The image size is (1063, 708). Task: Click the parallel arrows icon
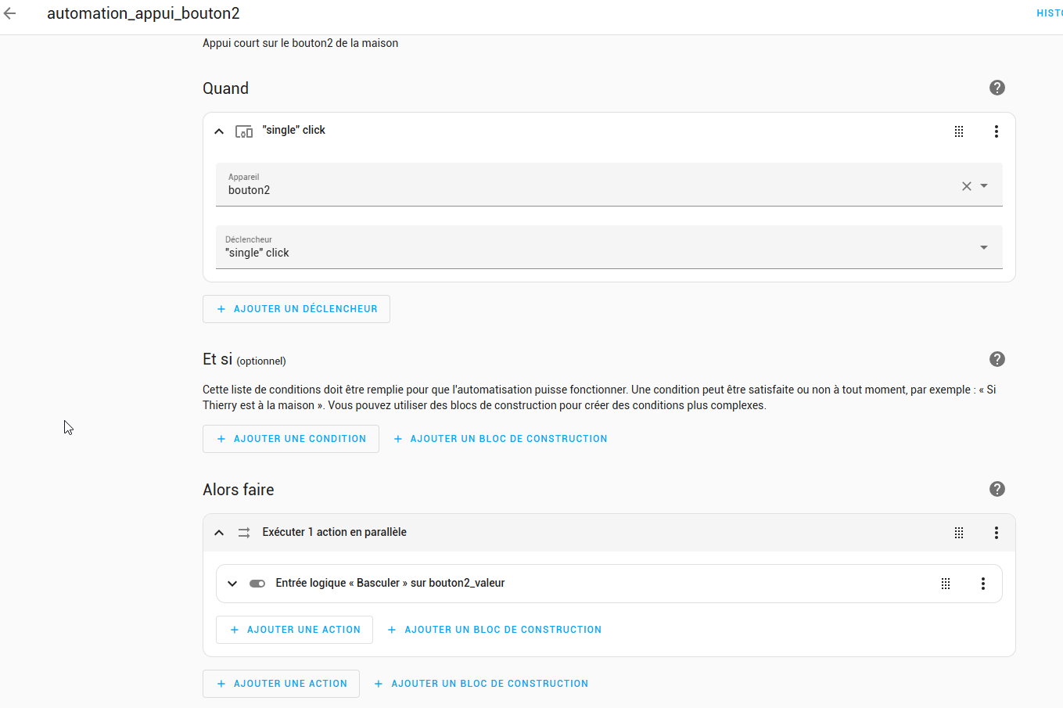click(x=244, y=533)
